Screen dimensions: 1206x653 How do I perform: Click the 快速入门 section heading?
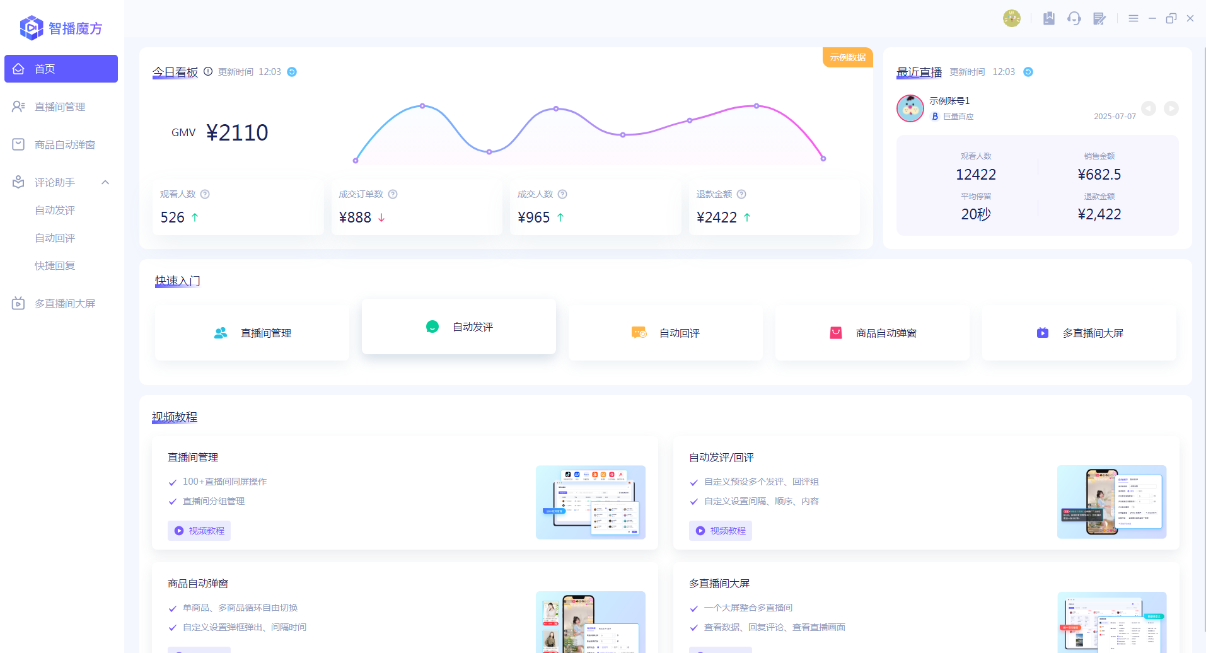pyautogui.click(x=178, y=280)
